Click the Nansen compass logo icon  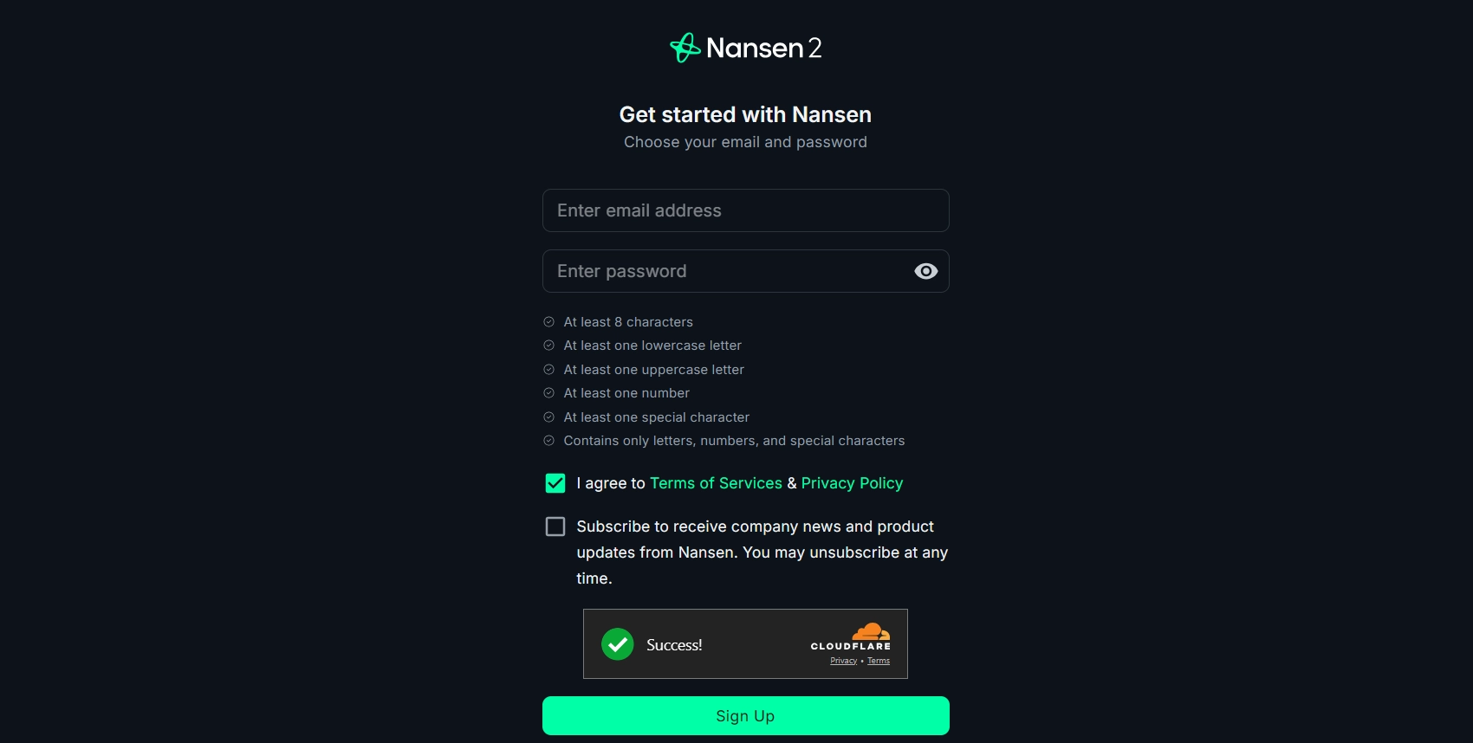click(x=685, y=48)
